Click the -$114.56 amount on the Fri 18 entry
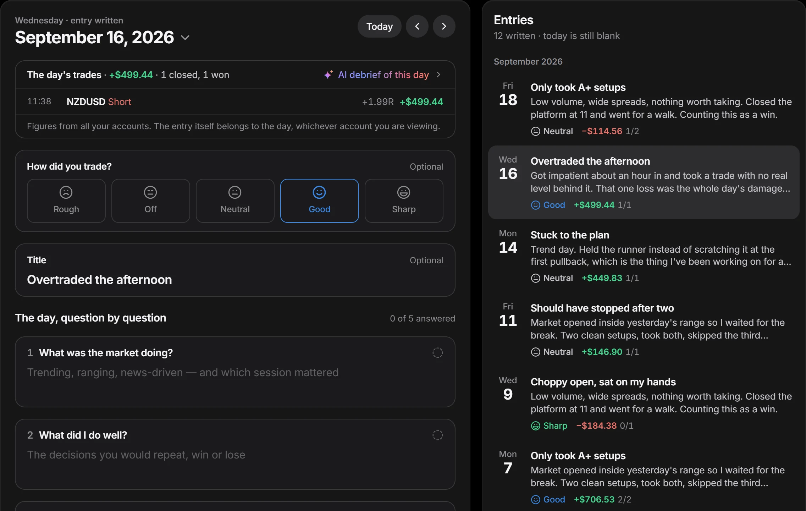806x511 pixels. pos(602,131)
